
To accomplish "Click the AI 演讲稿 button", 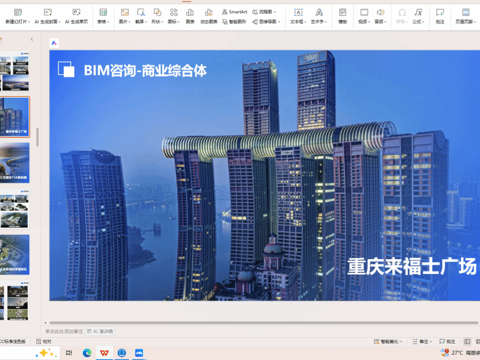I will coord(100,331).
